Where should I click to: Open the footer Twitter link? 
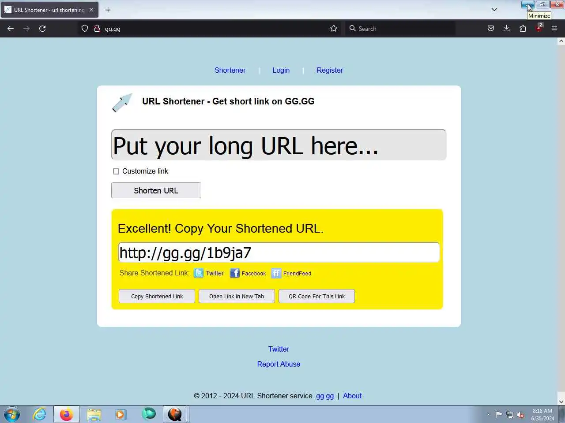click(x=279, y=349)
